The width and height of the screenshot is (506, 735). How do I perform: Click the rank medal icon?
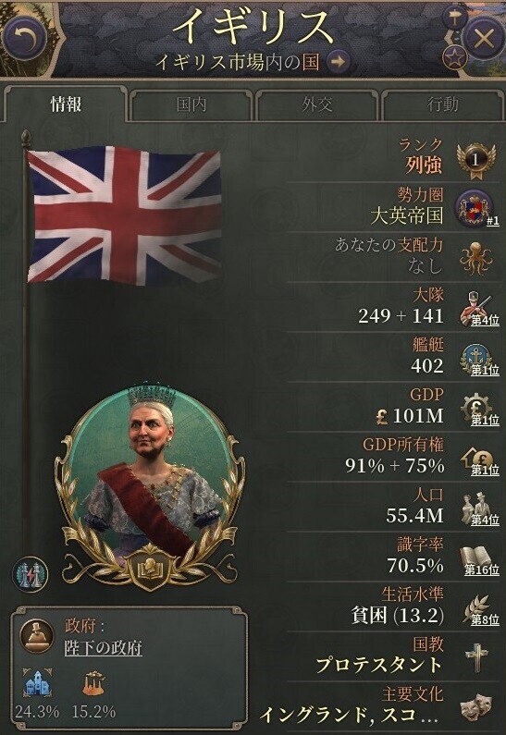tap(476, 161)
